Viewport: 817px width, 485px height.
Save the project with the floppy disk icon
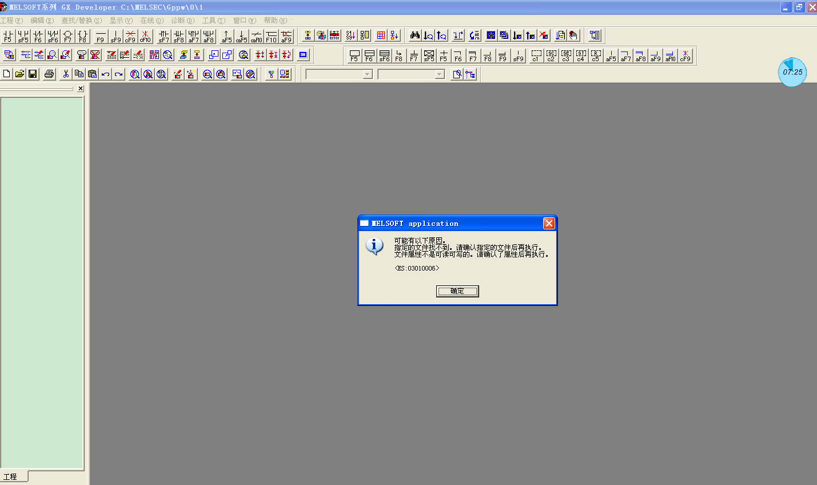(x=33, y=74)
